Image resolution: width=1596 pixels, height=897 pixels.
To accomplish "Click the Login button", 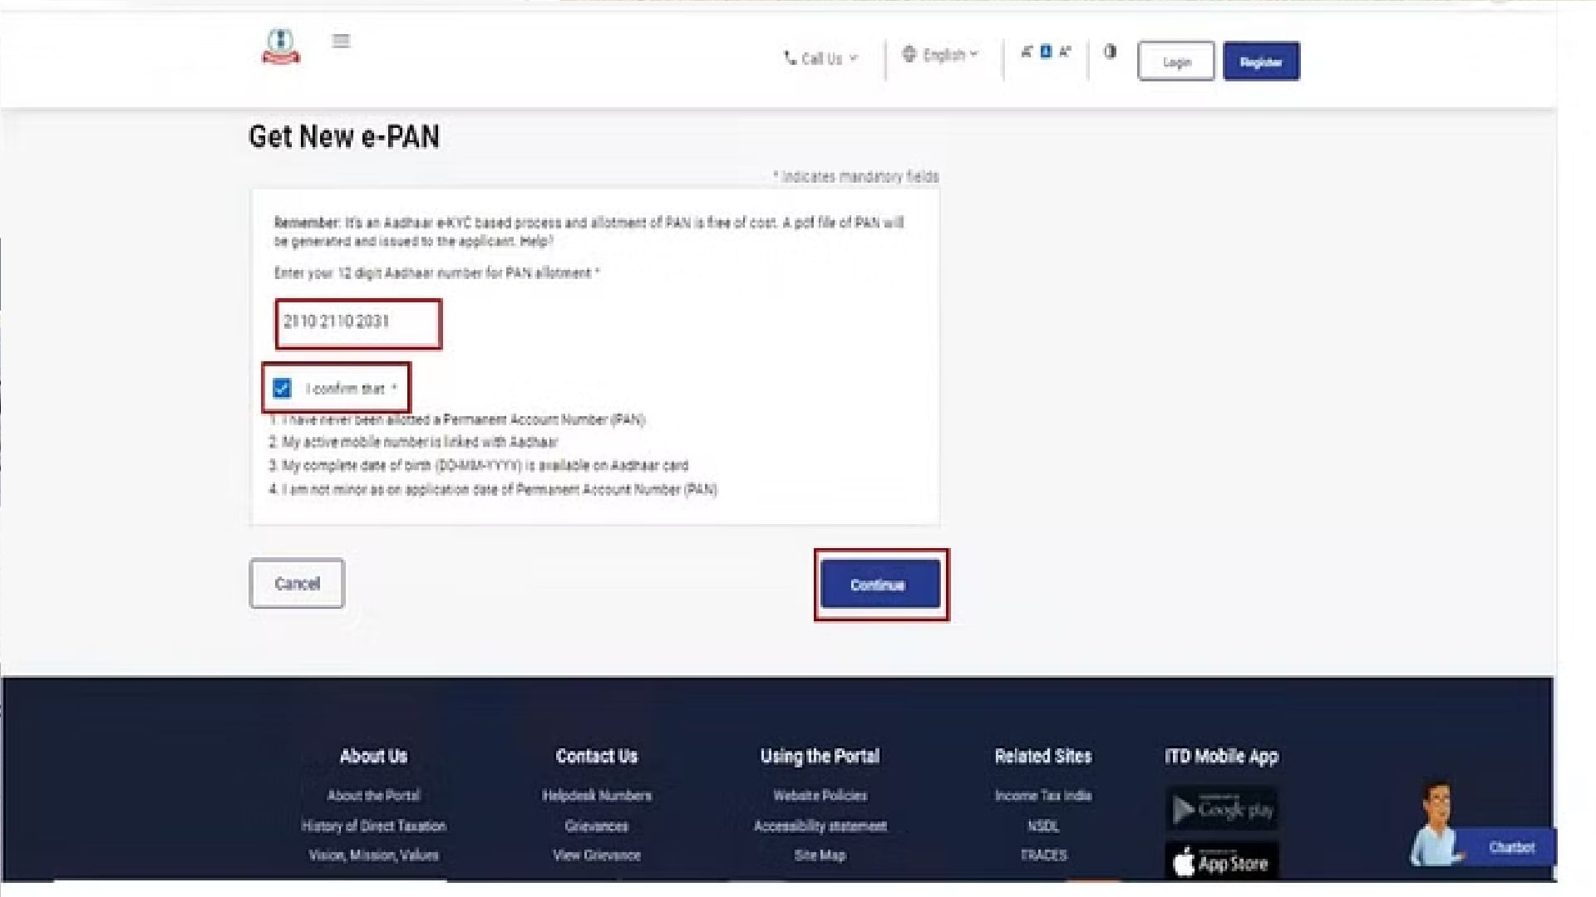I will click(x=1176, y=61).
